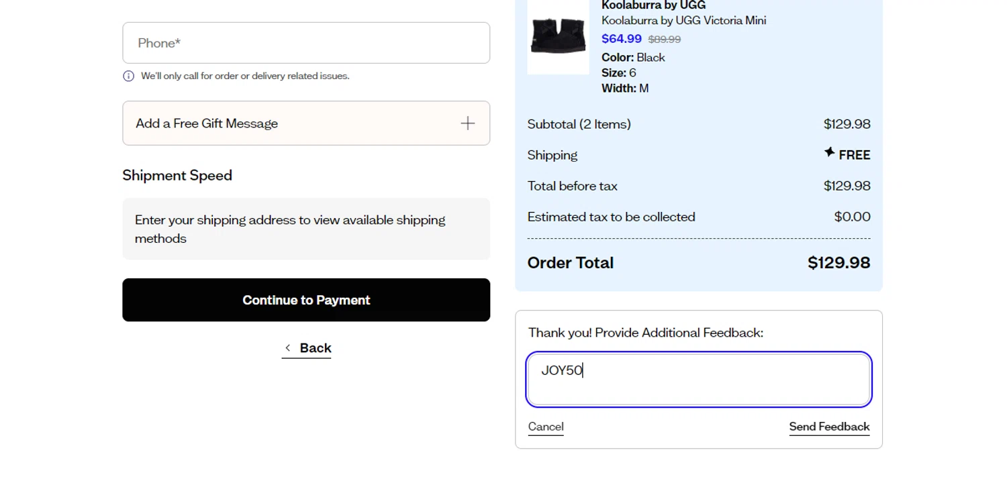This screenshot has width=1007, height=495.
Task: Open the black boots product thumbnail
Action: click(558, 36)
